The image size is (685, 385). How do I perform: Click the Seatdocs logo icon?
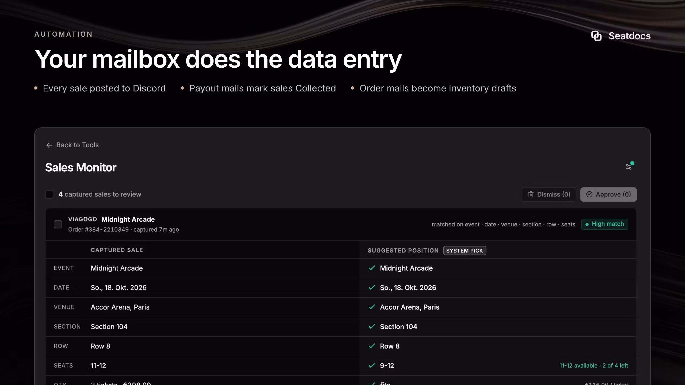596,36
